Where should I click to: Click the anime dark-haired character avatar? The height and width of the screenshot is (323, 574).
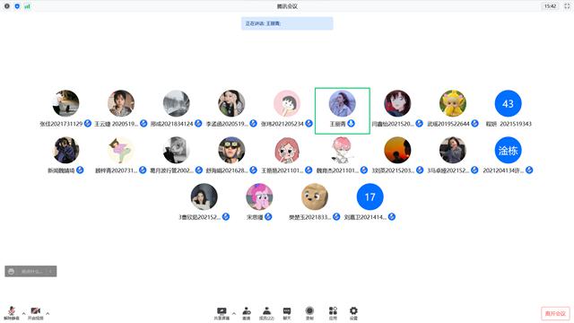click(x=397, y=104)
